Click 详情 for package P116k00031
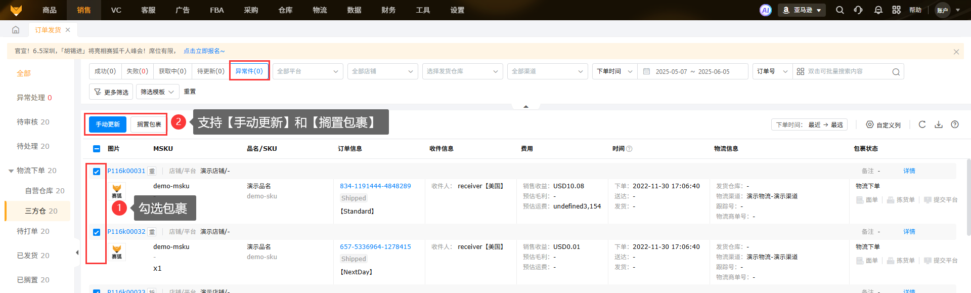This screenshot has width=971, height=293. pos(909,171)
